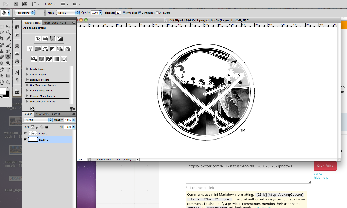Toggle lock position for layer
This screenshot has width=347, height=208.
pos(42,127)
